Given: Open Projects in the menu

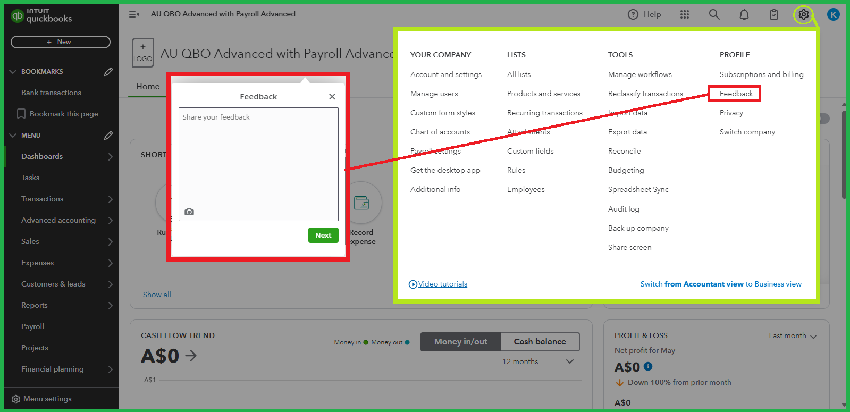Looking at the screenshot, I should click(35, 348).
